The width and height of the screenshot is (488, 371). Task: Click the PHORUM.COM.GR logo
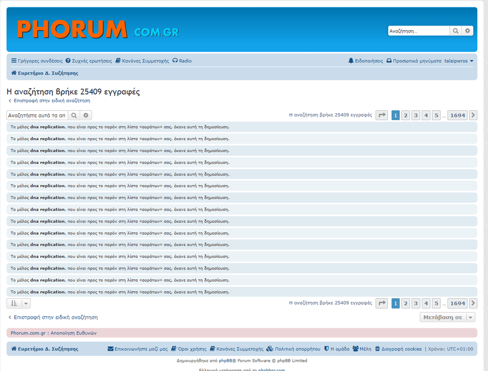point(98,29)
